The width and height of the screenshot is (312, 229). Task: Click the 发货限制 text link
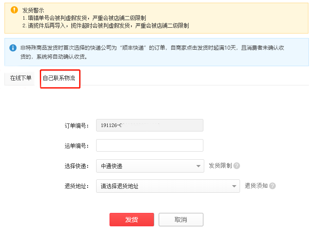coord(220,165)
